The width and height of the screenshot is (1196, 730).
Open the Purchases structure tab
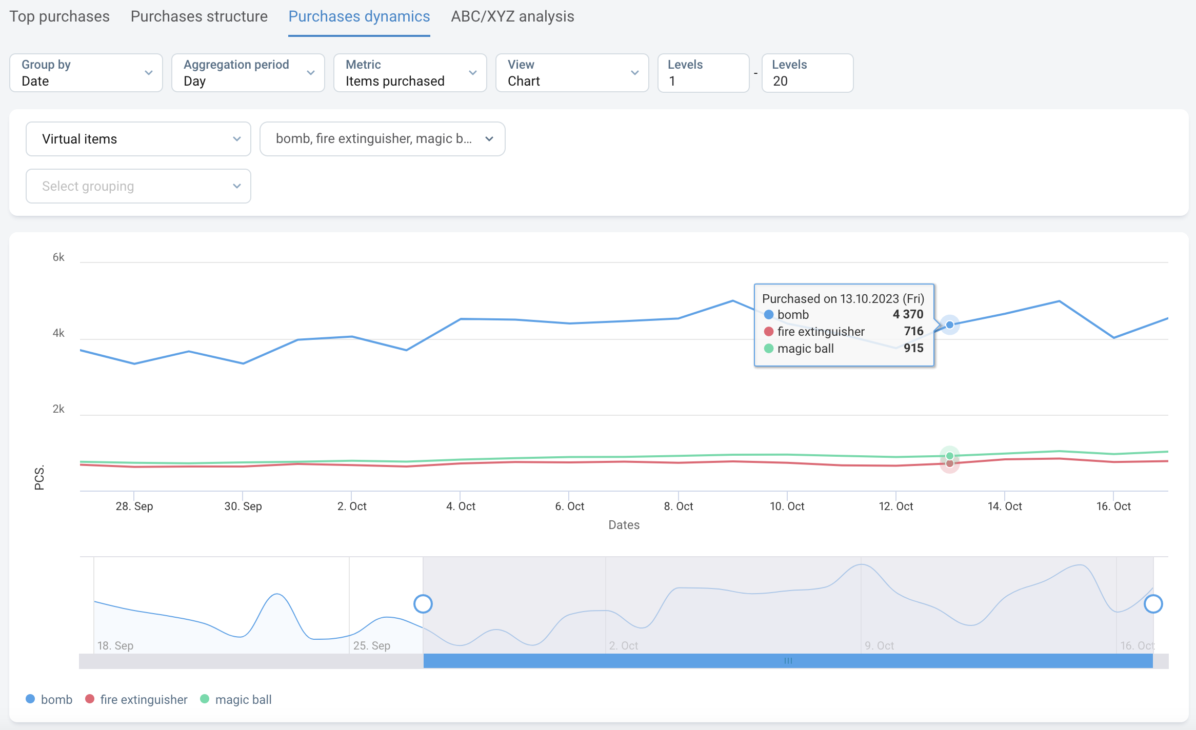click(199, 16)
